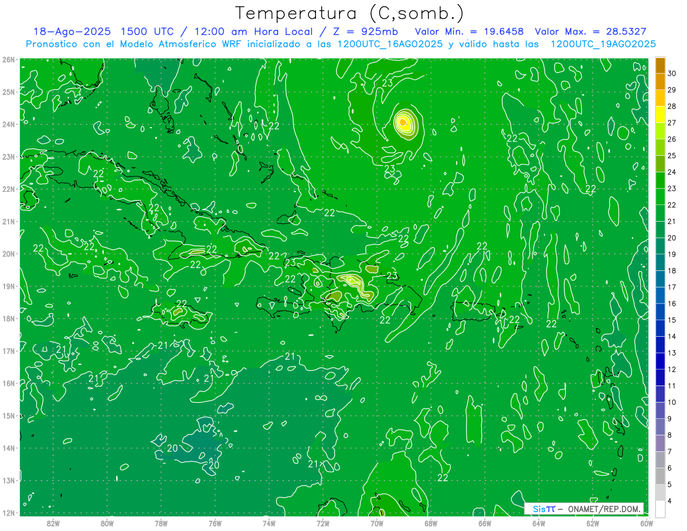The image size is (687, 531).
Task: Click the "64W" longitude axis label
Action: 539,523
